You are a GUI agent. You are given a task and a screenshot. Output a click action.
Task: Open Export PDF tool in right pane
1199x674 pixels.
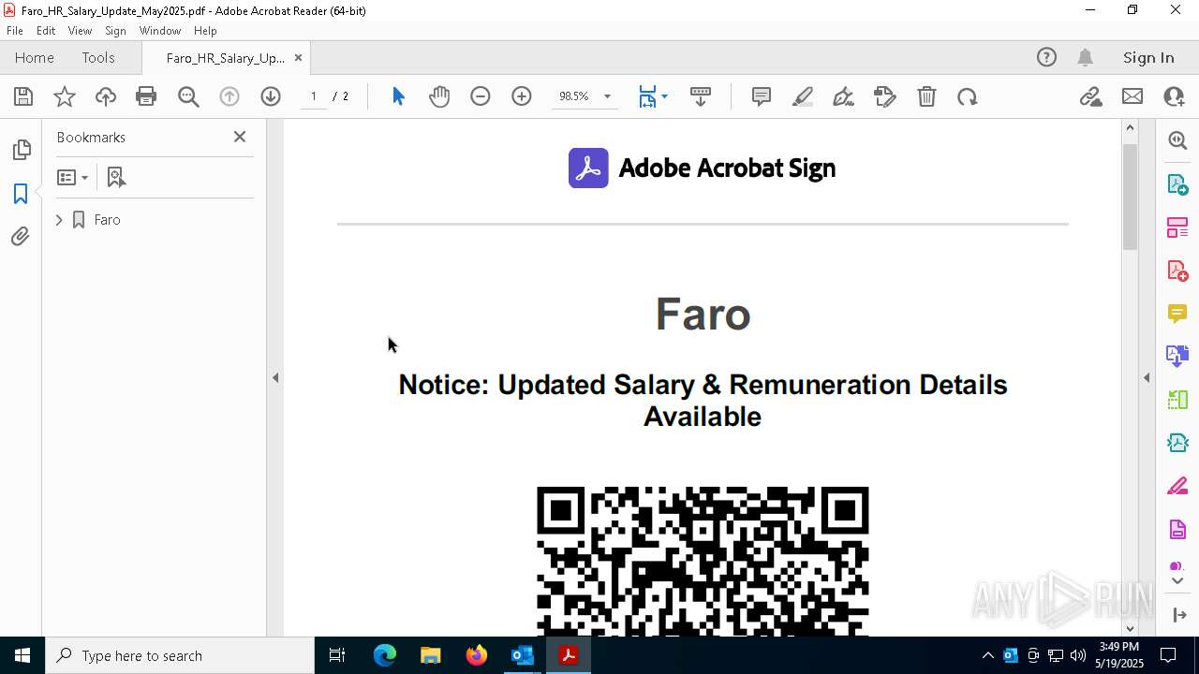click(1177, 184)
